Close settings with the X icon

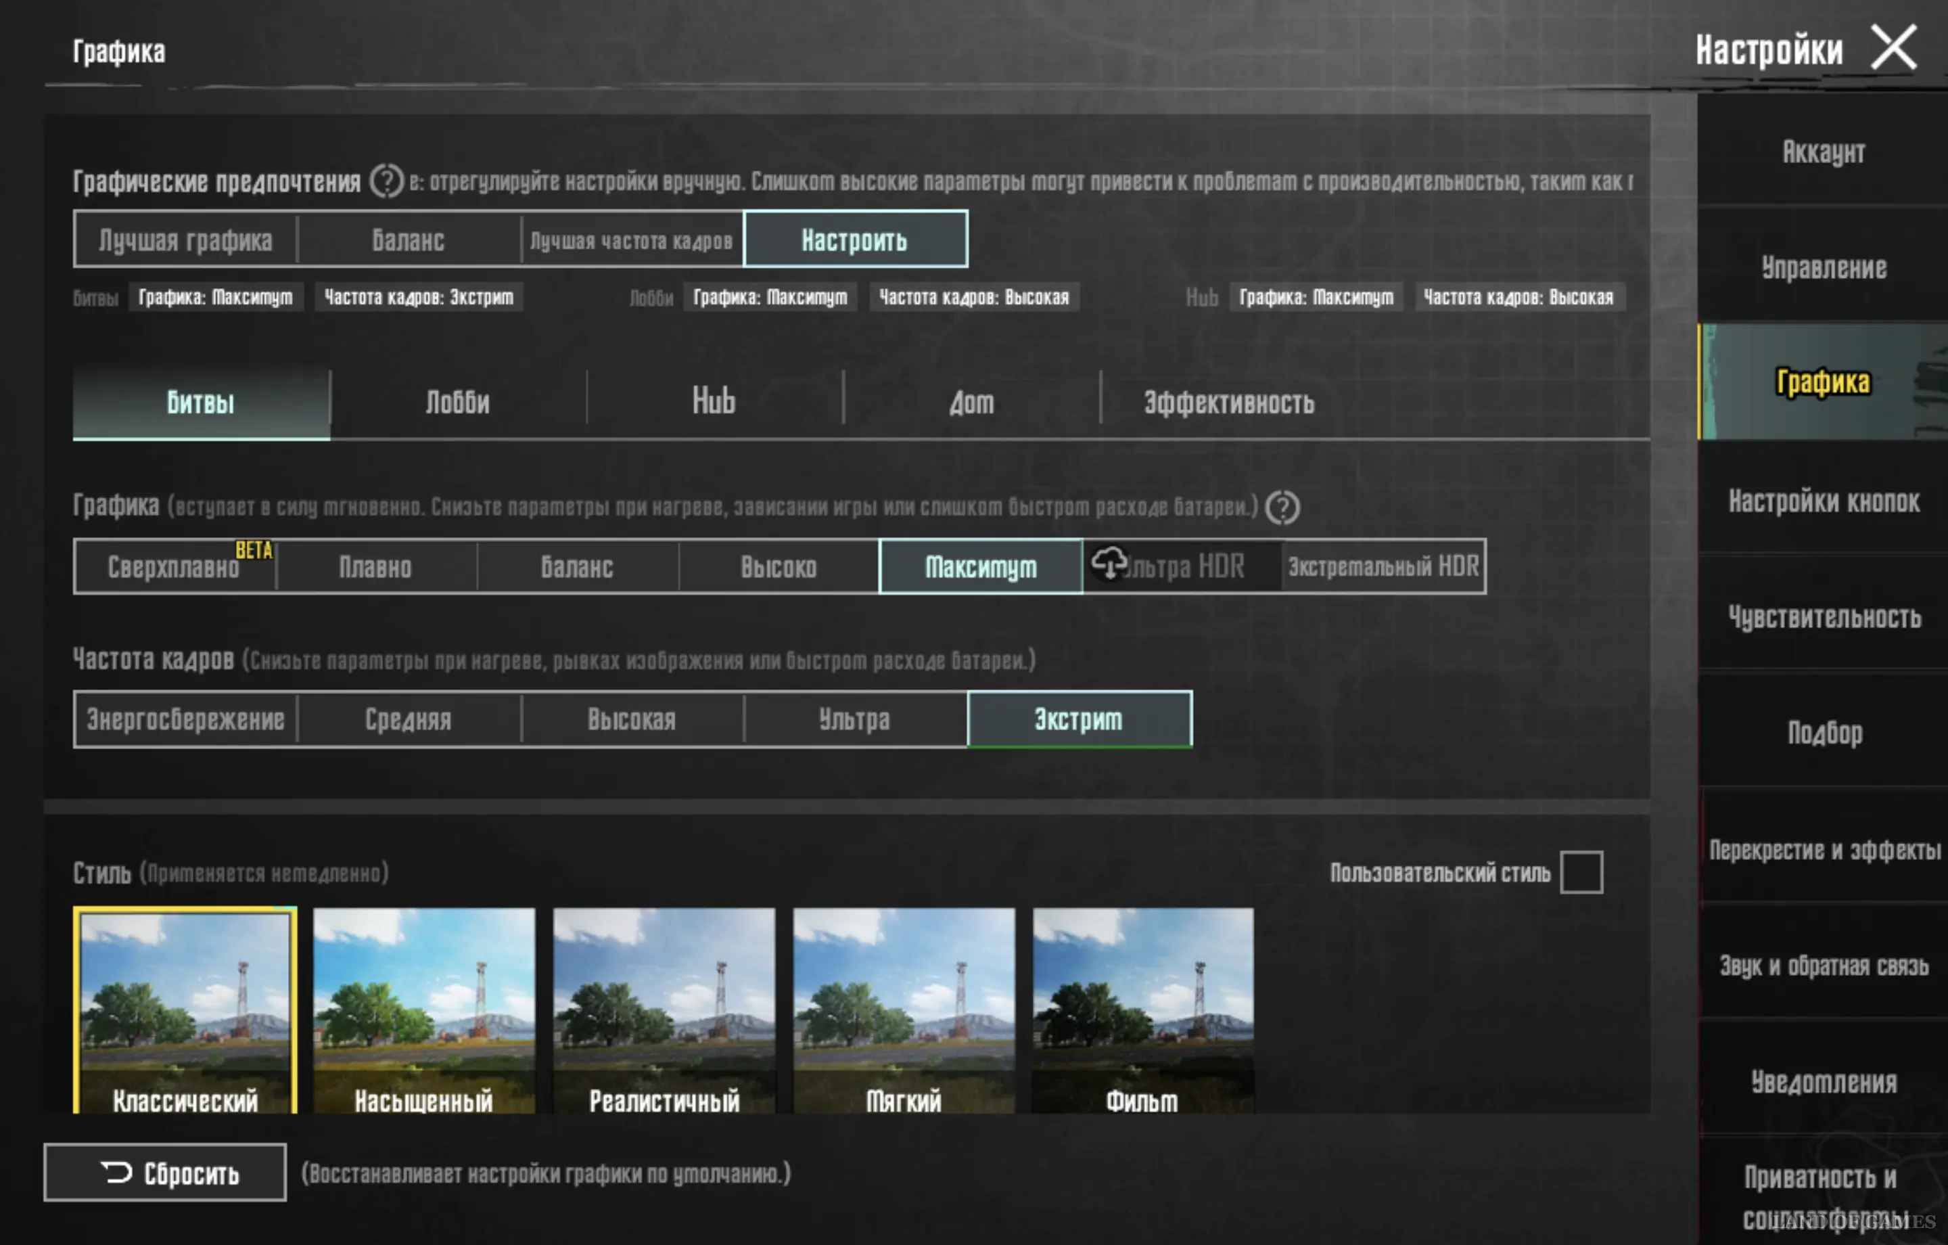[1894, 48]
